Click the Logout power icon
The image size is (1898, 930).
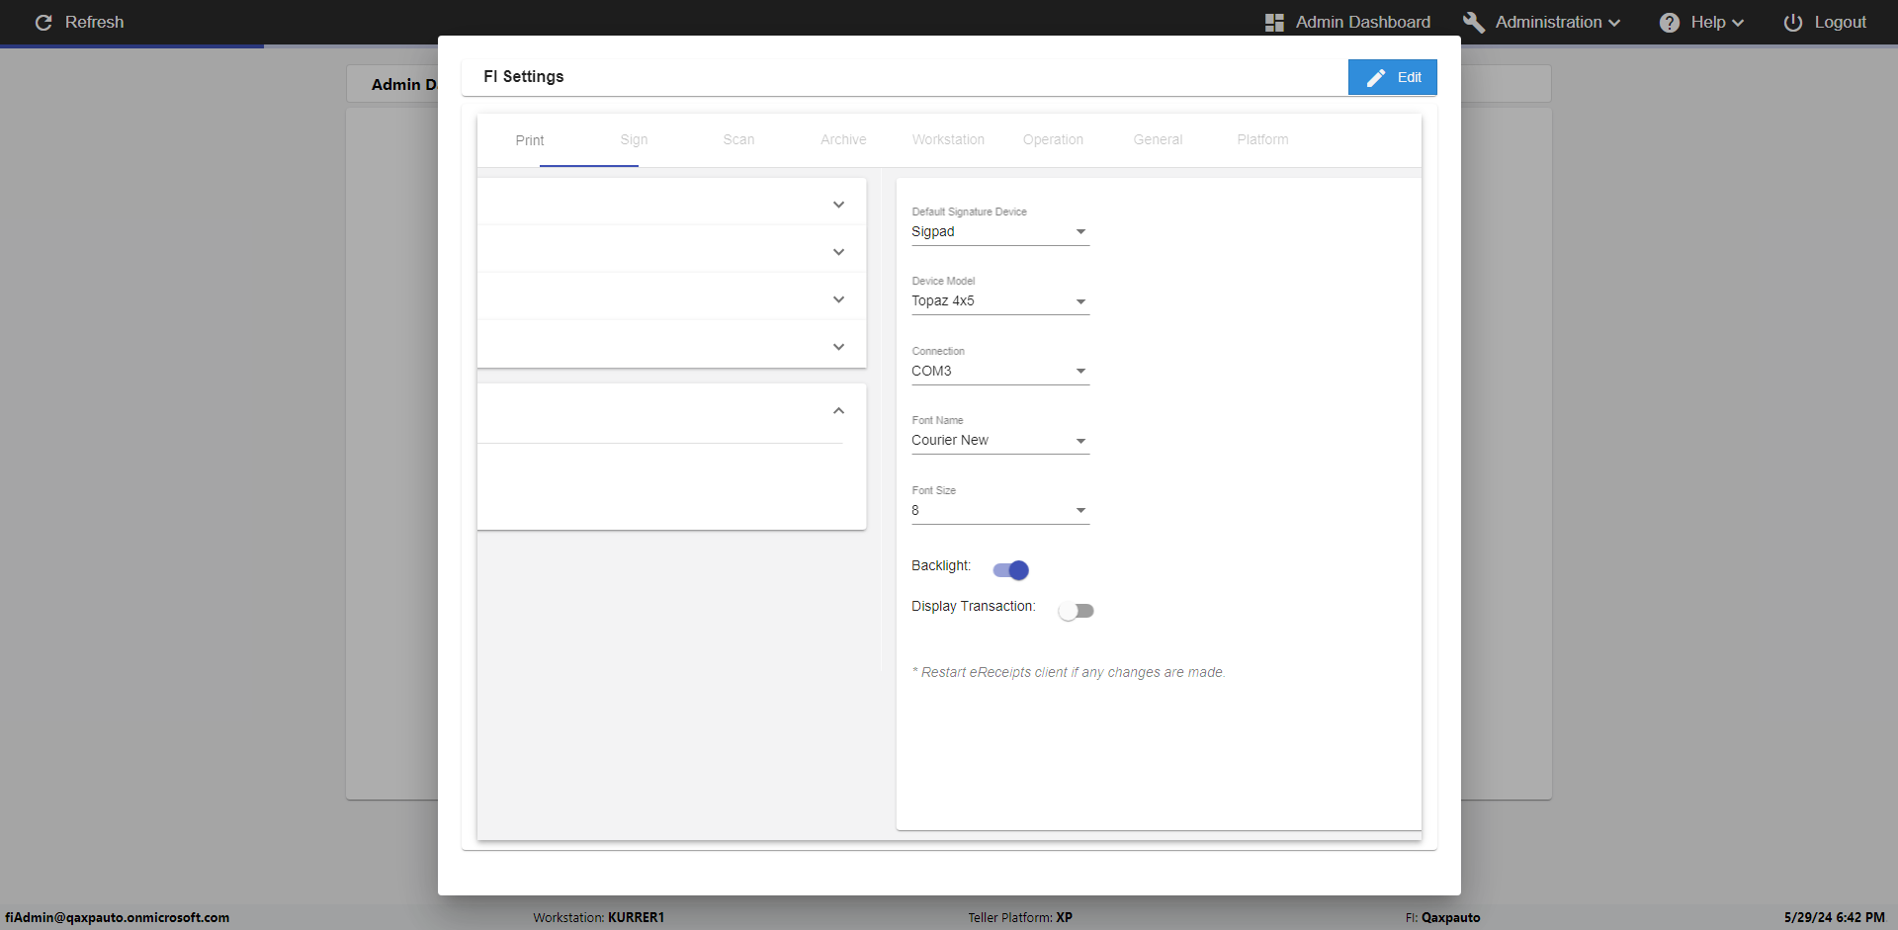click(x=1793, y=23)
